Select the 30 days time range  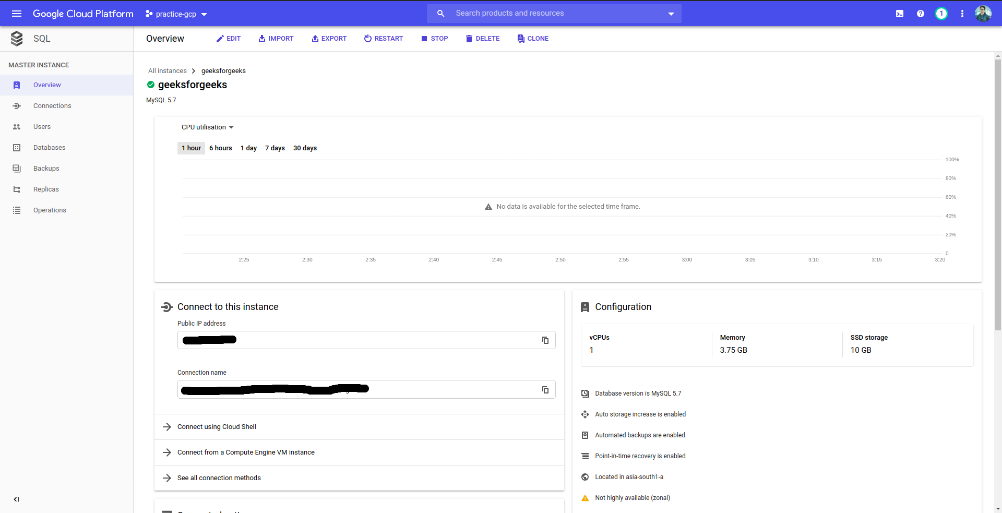pyautogui.click(x=305, y=148)
